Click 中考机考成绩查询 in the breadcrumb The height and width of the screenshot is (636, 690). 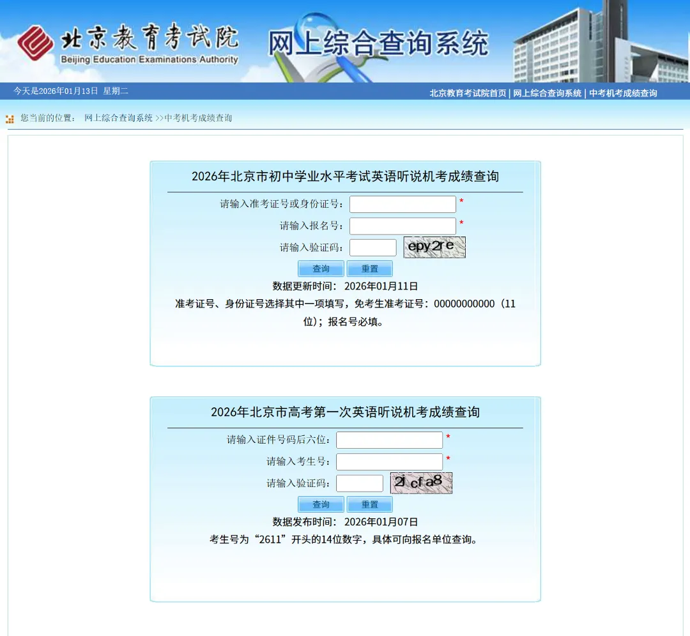(x=198, y=118)
